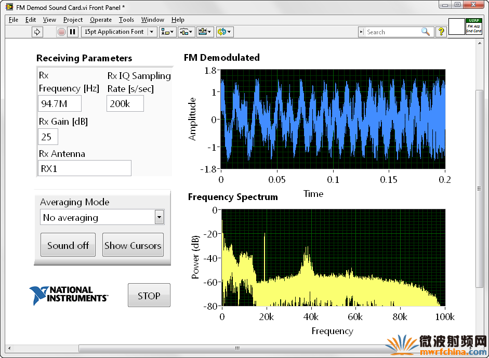
Task: Click the STOP button
Action: coord(149,295)
